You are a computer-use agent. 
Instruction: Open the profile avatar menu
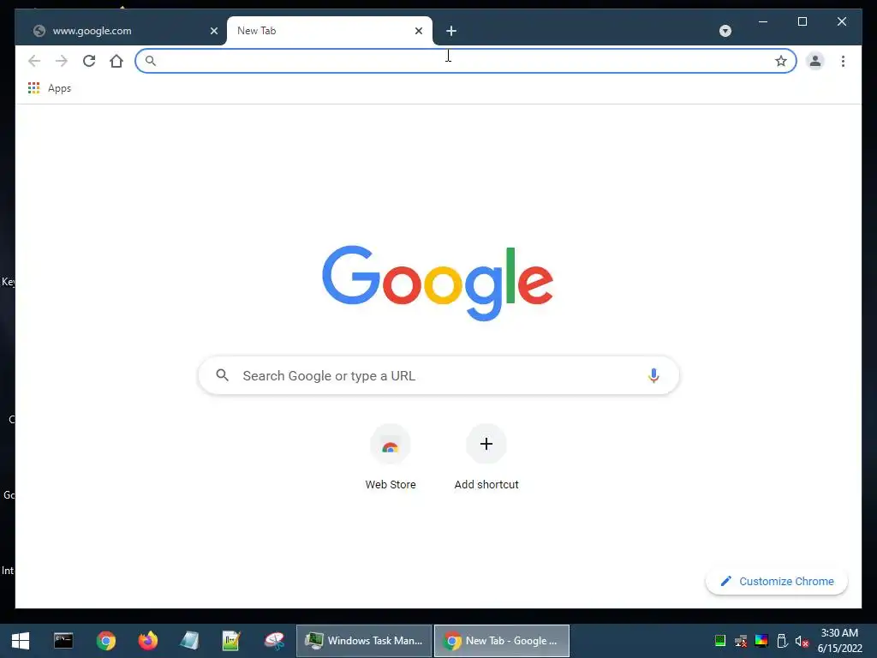pos(815,61)
